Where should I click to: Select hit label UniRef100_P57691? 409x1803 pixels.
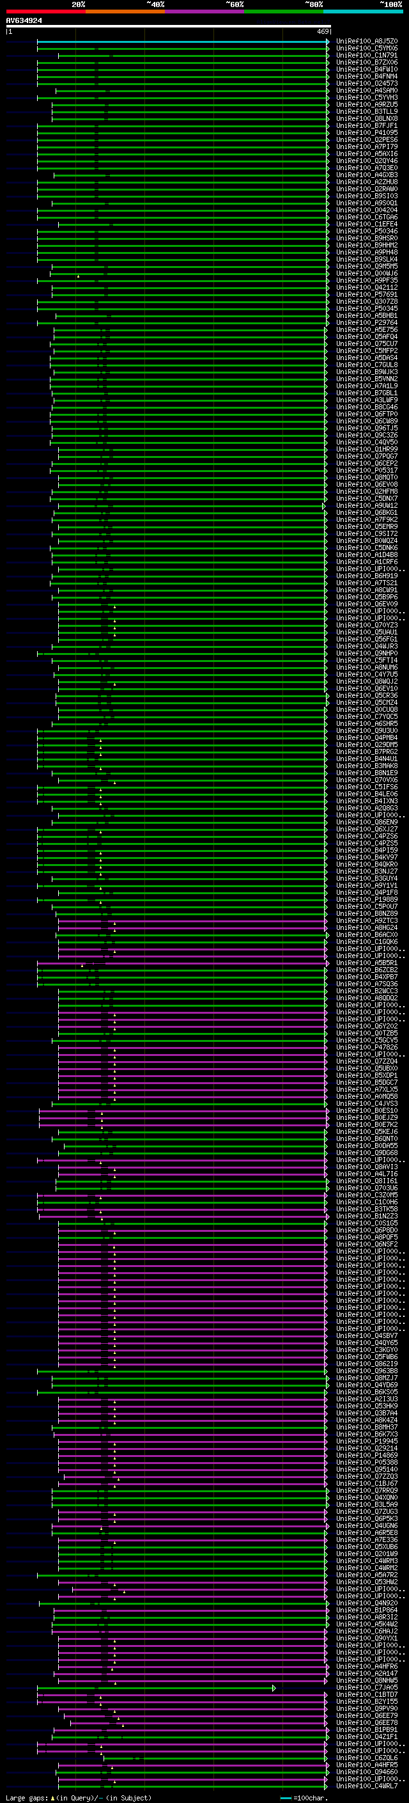[x=366, y=294]
